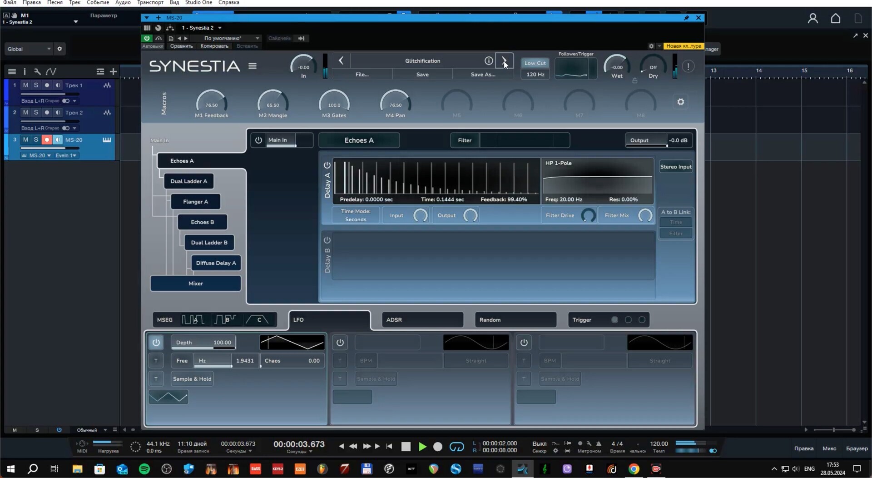Mute Трек 1
The image size is (872, 478).
(25, 85)
